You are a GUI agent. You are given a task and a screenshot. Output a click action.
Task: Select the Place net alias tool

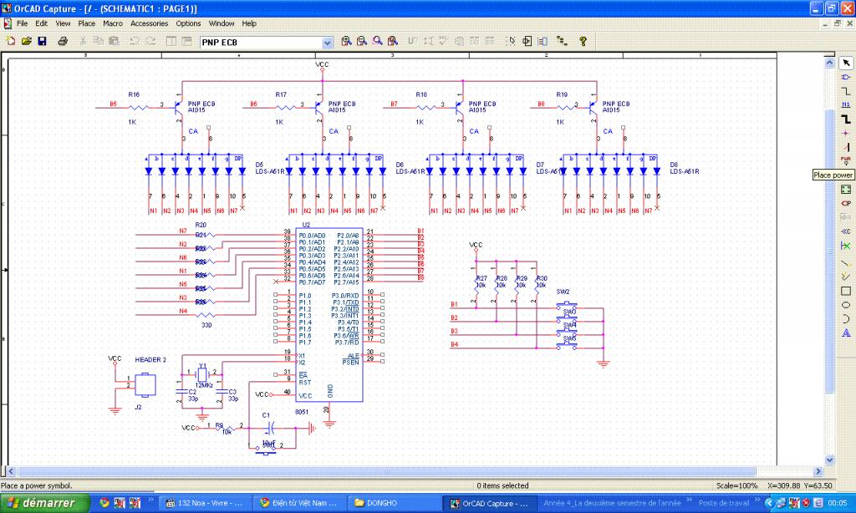[846, 104]
